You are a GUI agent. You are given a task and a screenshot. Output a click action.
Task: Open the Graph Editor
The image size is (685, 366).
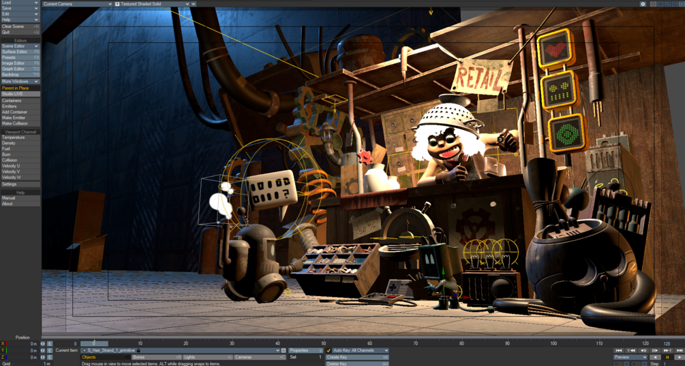pos(20,69)
